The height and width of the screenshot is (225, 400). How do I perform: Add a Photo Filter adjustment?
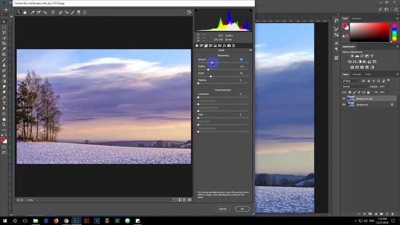click(x=364, y=62)
